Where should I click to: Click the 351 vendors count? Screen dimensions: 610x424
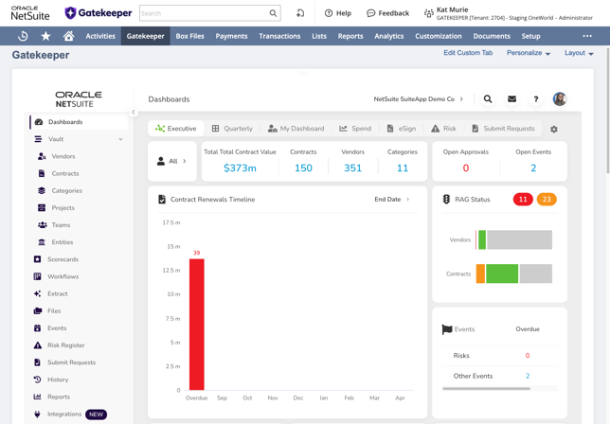353,168
